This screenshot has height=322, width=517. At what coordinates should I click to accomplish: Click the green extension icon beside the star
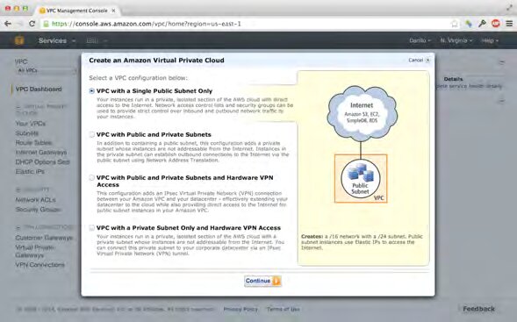tap(468, 24)
